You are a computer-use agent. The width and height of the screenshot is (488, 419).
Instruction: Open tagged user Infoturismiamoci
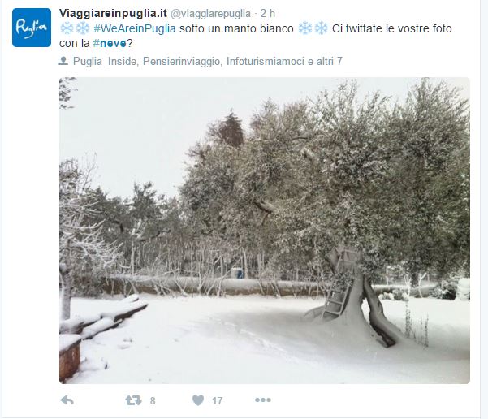click(x=266, y=62)
